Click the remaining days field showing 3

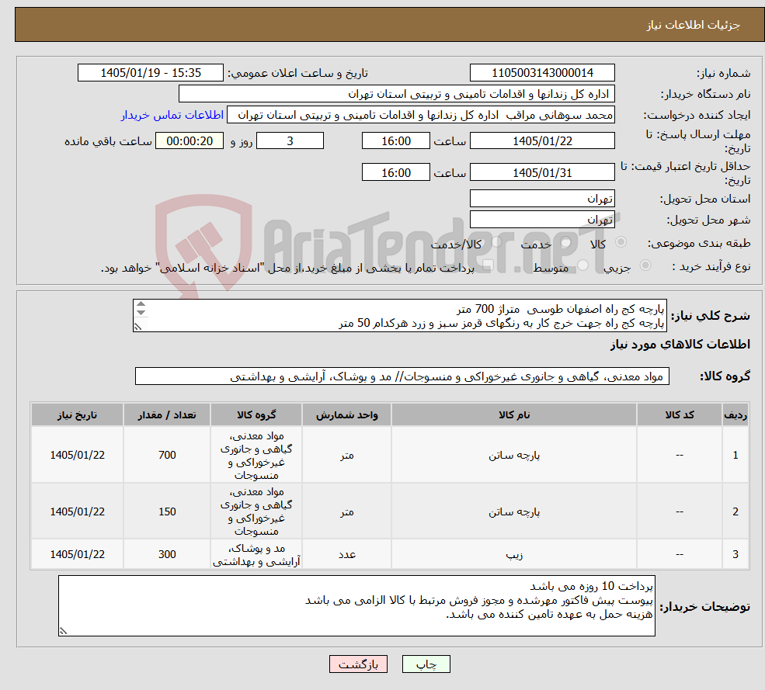click(x=290, y=141)
